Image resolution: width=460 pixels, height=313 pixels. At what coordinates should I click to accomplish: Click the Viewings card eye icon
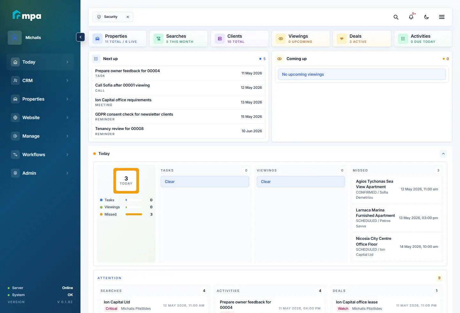(281, 39)
